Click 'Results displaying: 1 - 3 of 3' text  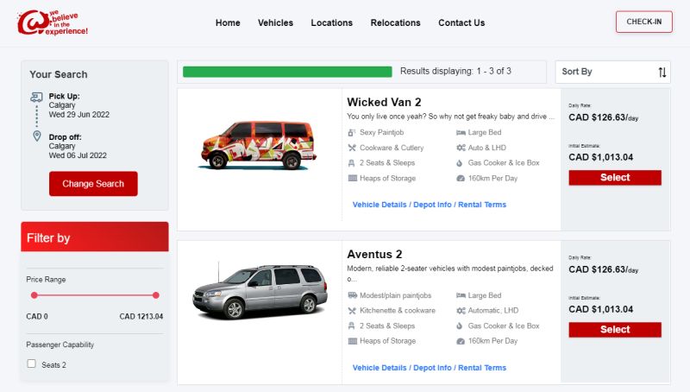coord(455,72)
